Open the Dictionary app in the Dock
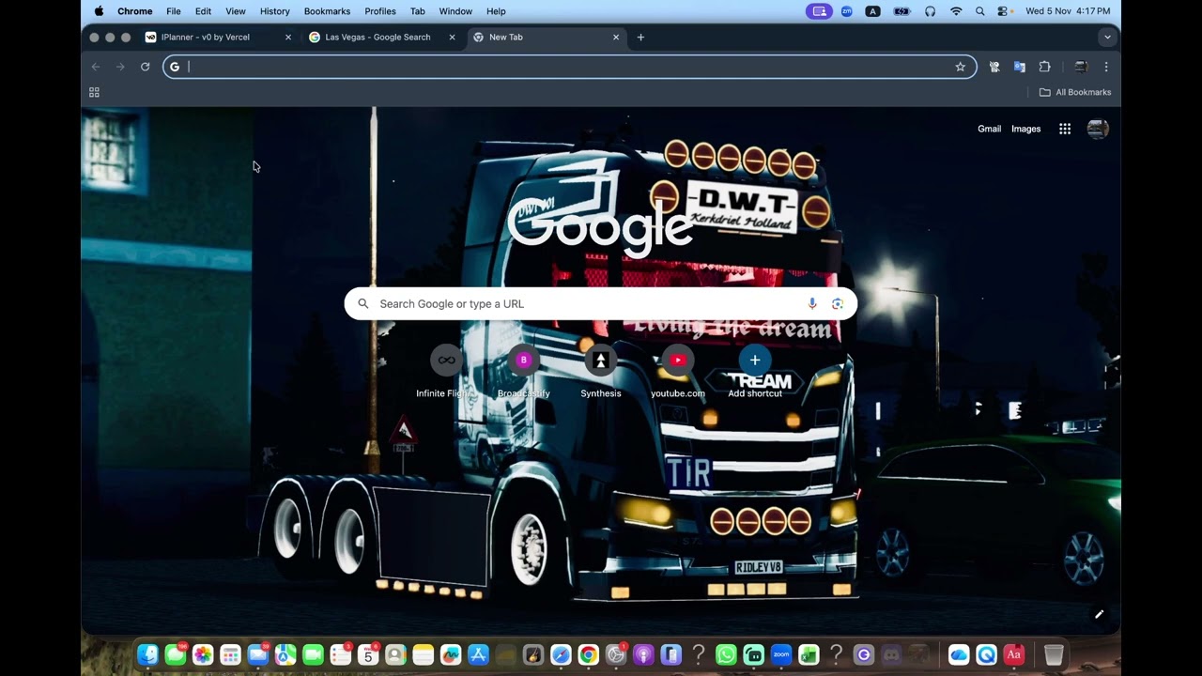1202x676 pixels. pos(1013,654)
